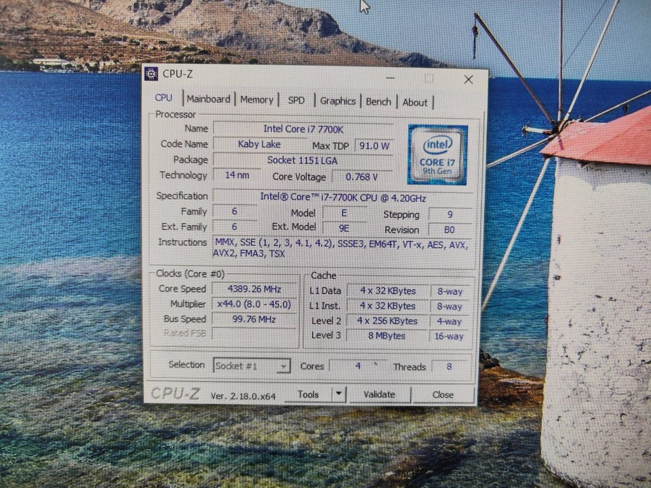This screenshot has height=488, width=651.
Task: Click the L1 Data size 4 x 32 KBytes
Action: click(x=388, y=291)
